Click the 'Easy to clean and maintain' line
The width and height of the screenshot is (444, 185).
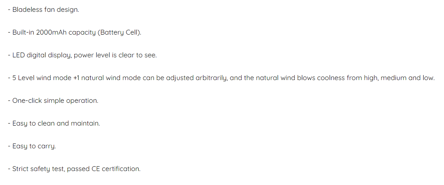point(54,123)
